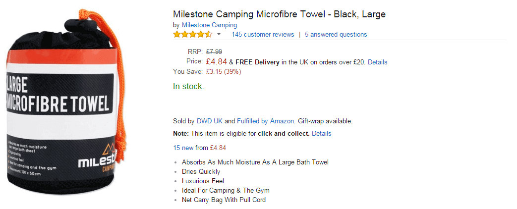Image resolution: width=517 pixels, height=209 pixels.
Task: Click the Dries Quickly bullet point
Action: click(x=201, y=171)
